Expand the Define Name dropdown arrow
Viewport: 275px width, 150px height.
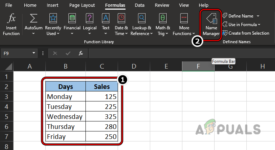[258, 16]
